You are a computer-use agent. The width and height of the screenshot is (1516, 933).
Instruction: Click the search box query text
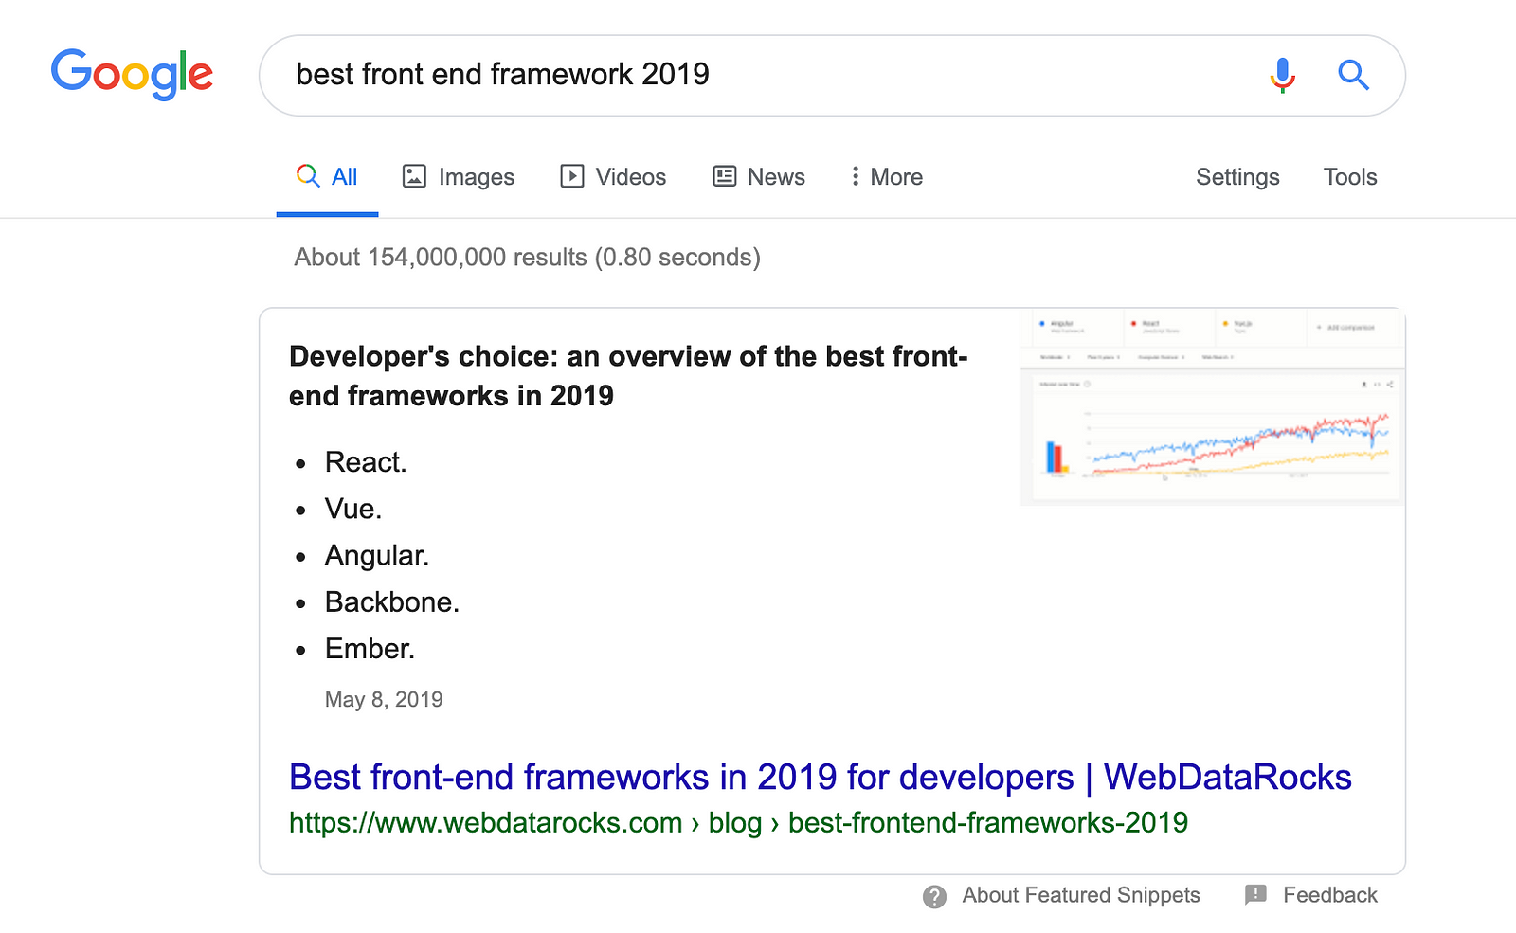[x=502, y=74]
